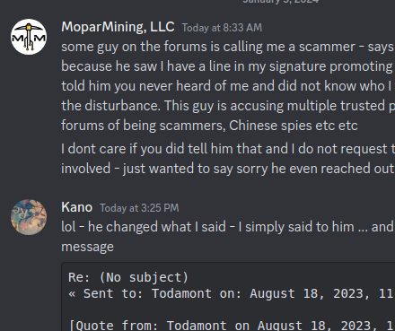Select the line 'the disturbance. This guy is accusing'
The height and width of the screenshot is (331, 395).
pos(228,106)
